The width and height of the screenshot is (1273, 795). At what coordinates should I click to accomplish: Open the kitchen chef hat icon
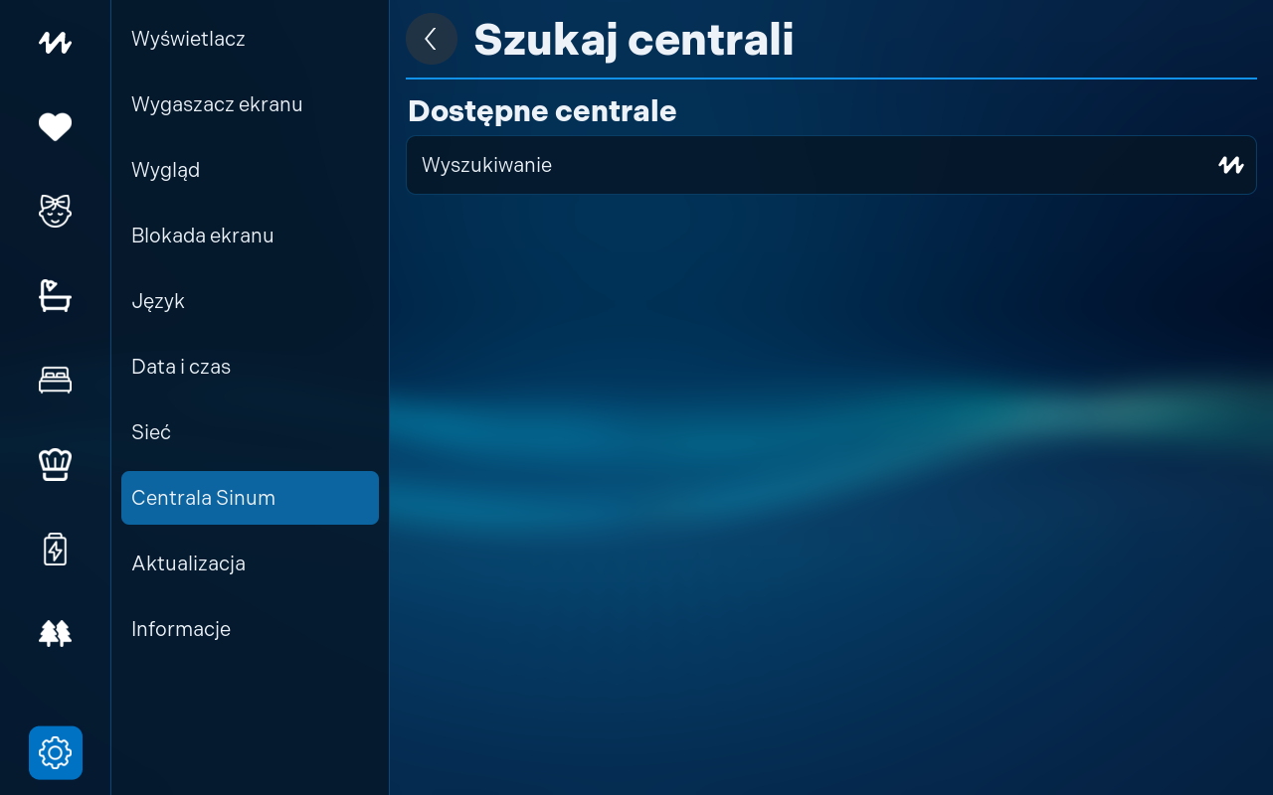(x=55, y=464)
